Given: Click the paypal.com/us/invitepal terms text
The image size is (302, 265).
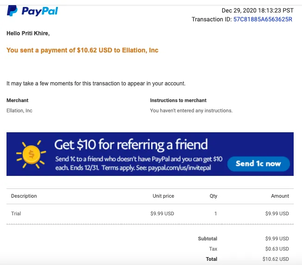Looking at the screenshot, I should [181, 168].
